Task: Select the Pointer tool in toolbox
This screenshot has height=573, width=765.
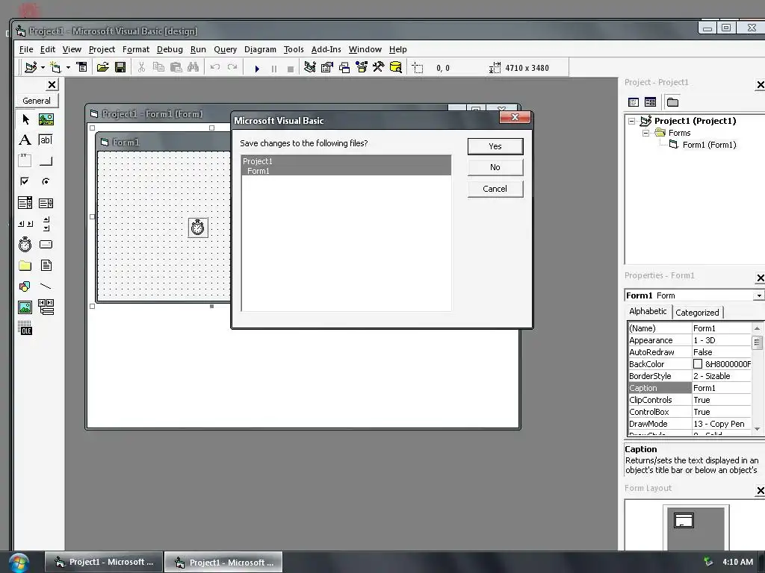Action: click(x=25, y=119)
